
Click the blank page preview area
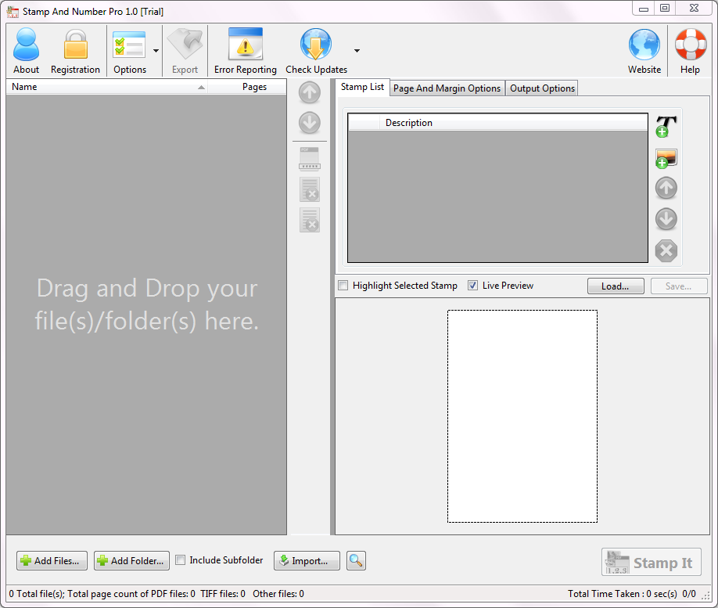pos(522,416)
